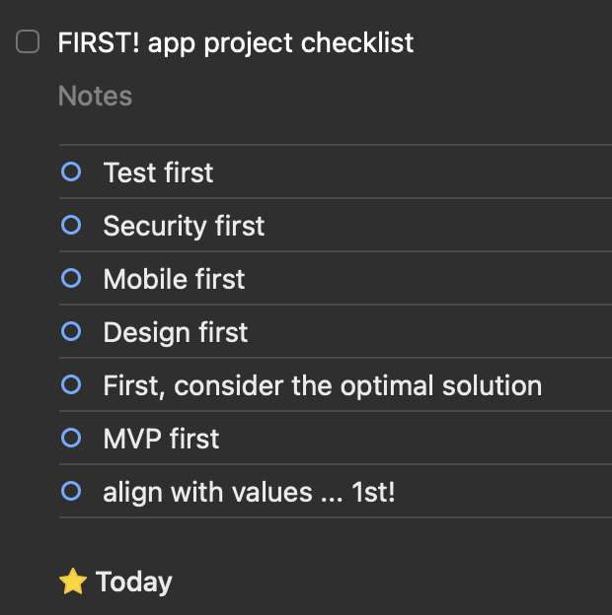
Task: Edit align with values ... 1st! text
Action: click(x=249, y=492)
